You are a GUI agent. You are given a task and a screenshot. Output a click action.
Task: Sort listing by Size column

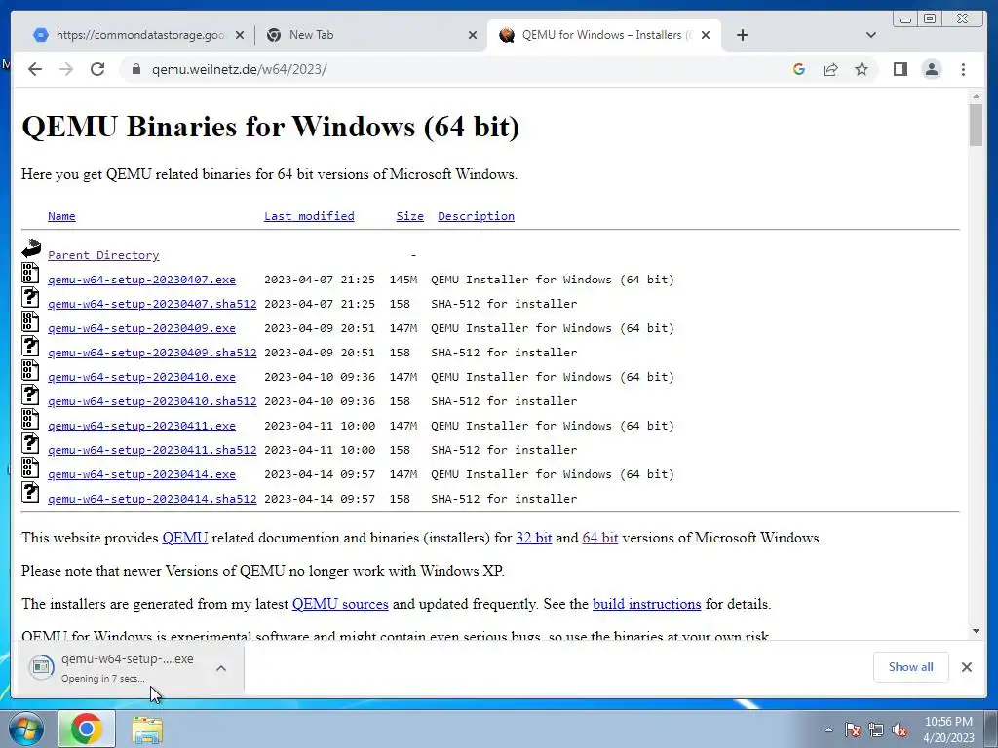(410, 216)
